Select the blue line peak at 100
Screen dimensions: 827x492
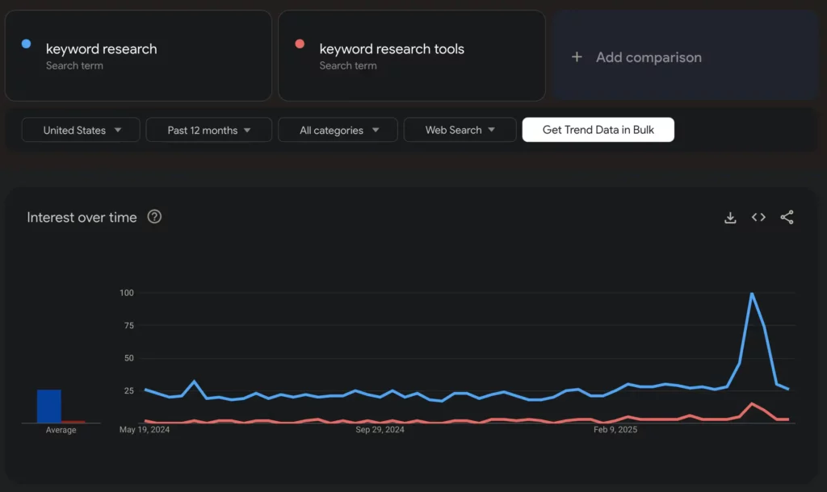[x=752, y=294]
